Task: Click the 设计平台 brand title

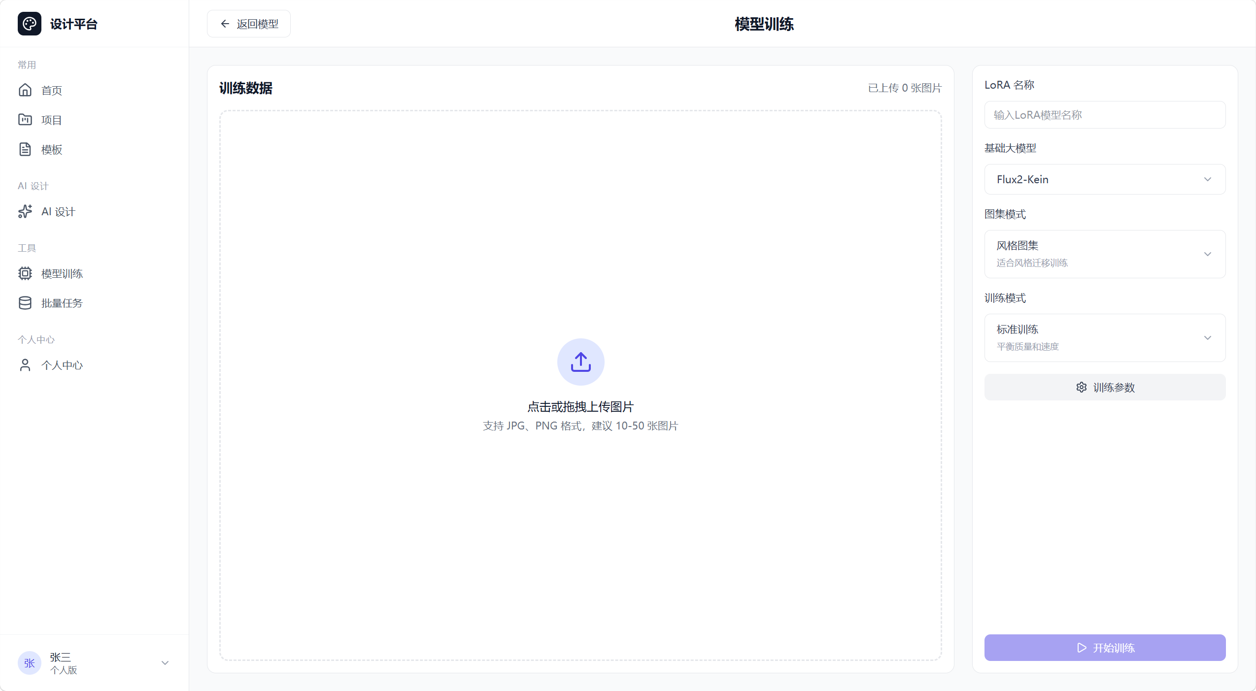Action: pyautogui.click(x=74, y=24)
